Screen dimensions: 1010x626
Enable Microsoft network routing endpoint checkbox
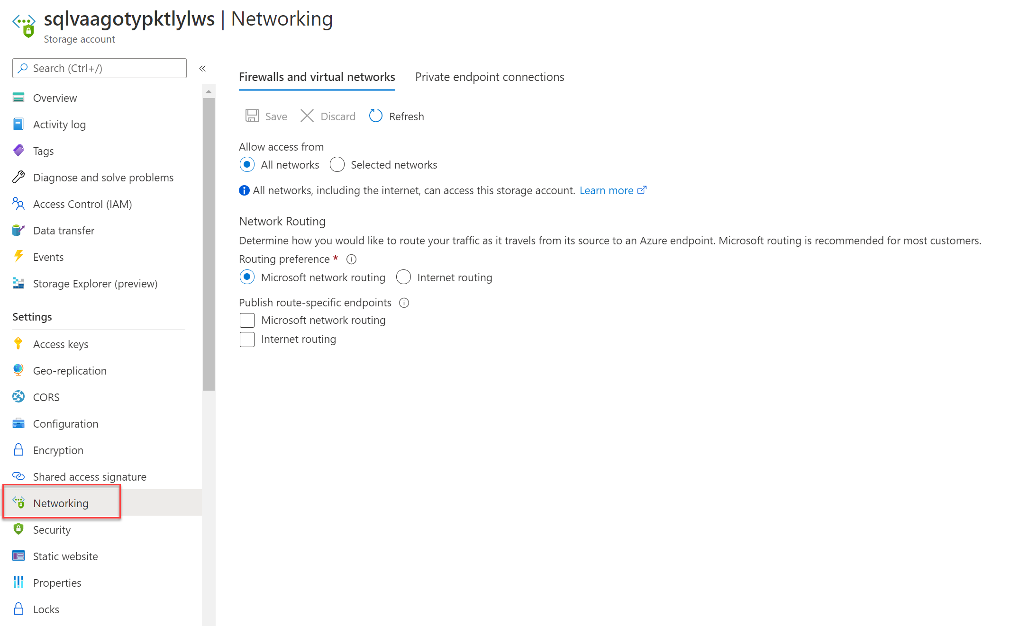(247, 320)
